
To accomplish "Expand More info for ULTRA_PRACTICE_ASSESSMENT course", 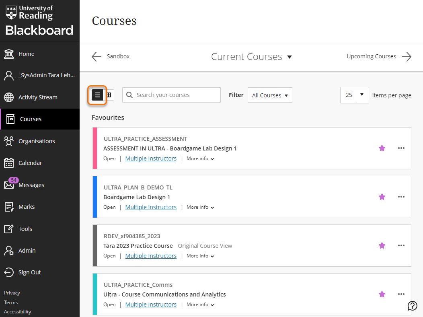I will point(200,158).
